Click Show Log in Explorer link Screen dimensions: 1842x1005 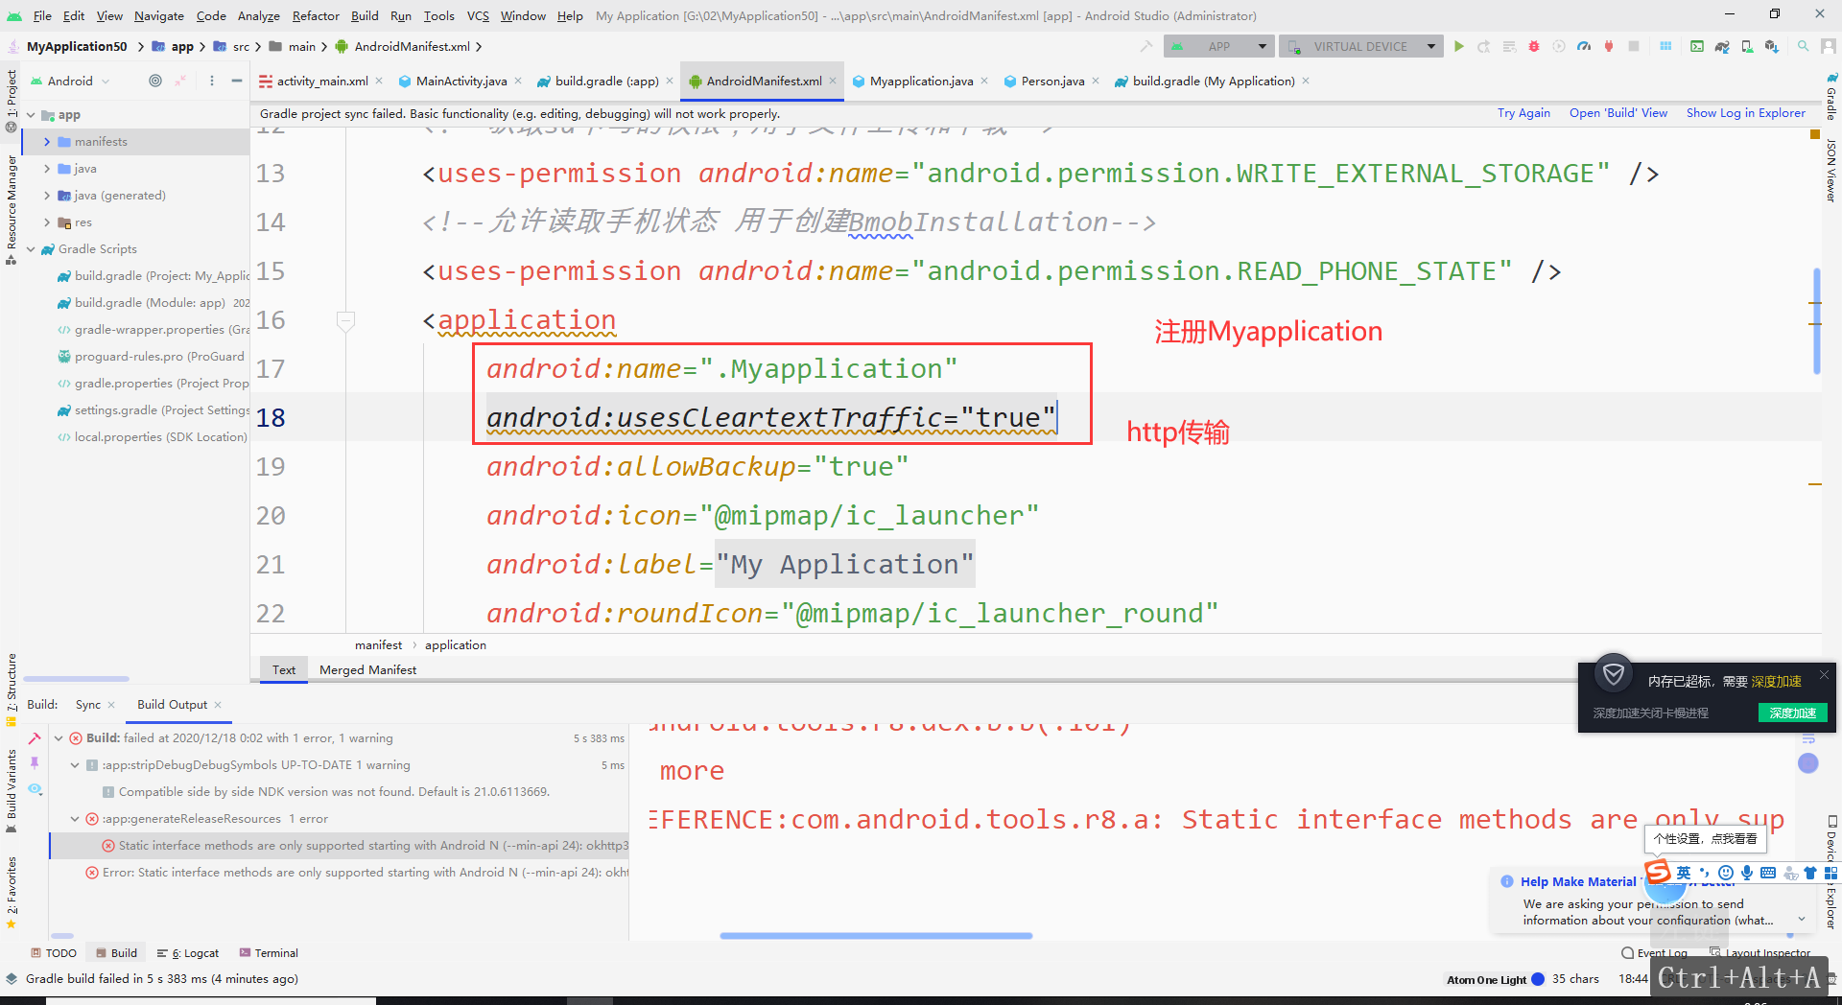tap(1746, 113)
